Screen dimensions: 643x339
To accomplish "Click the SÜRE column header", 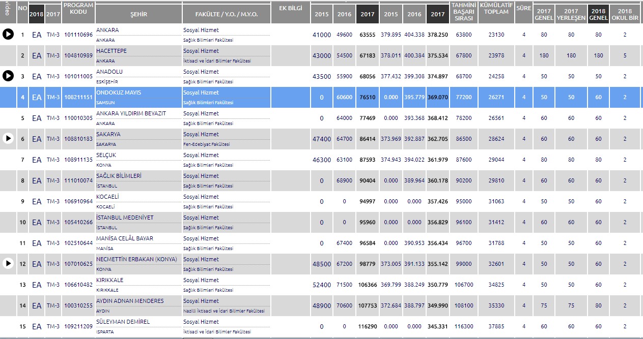I will click(x=523, y=9).
